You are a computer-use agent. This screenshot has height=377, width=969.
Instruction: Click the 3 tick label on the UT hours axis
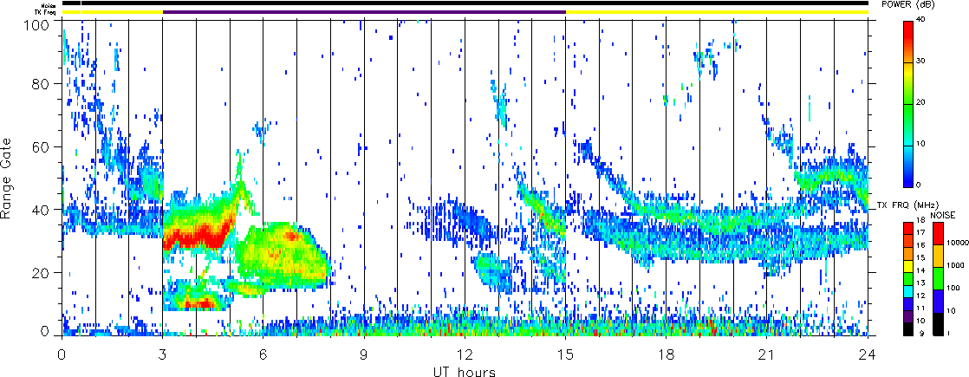pos(163,354)
